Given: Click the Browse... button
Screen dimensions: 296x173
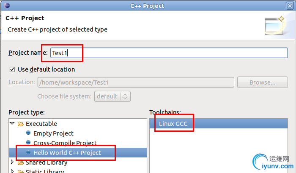Looking at the screenshot, I should [x=263, y=82].
